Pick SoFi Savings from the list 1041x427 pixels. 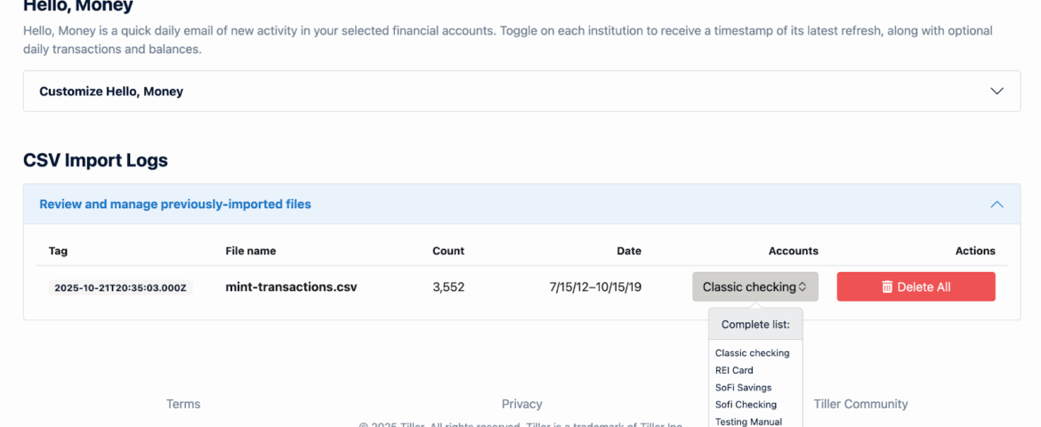pos(743,388)
